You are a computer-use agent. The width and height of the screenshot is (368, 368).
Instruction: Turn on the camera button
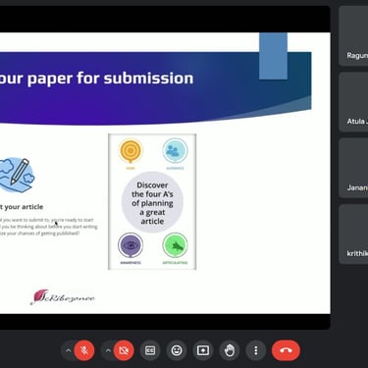click(x=124, y=350)
